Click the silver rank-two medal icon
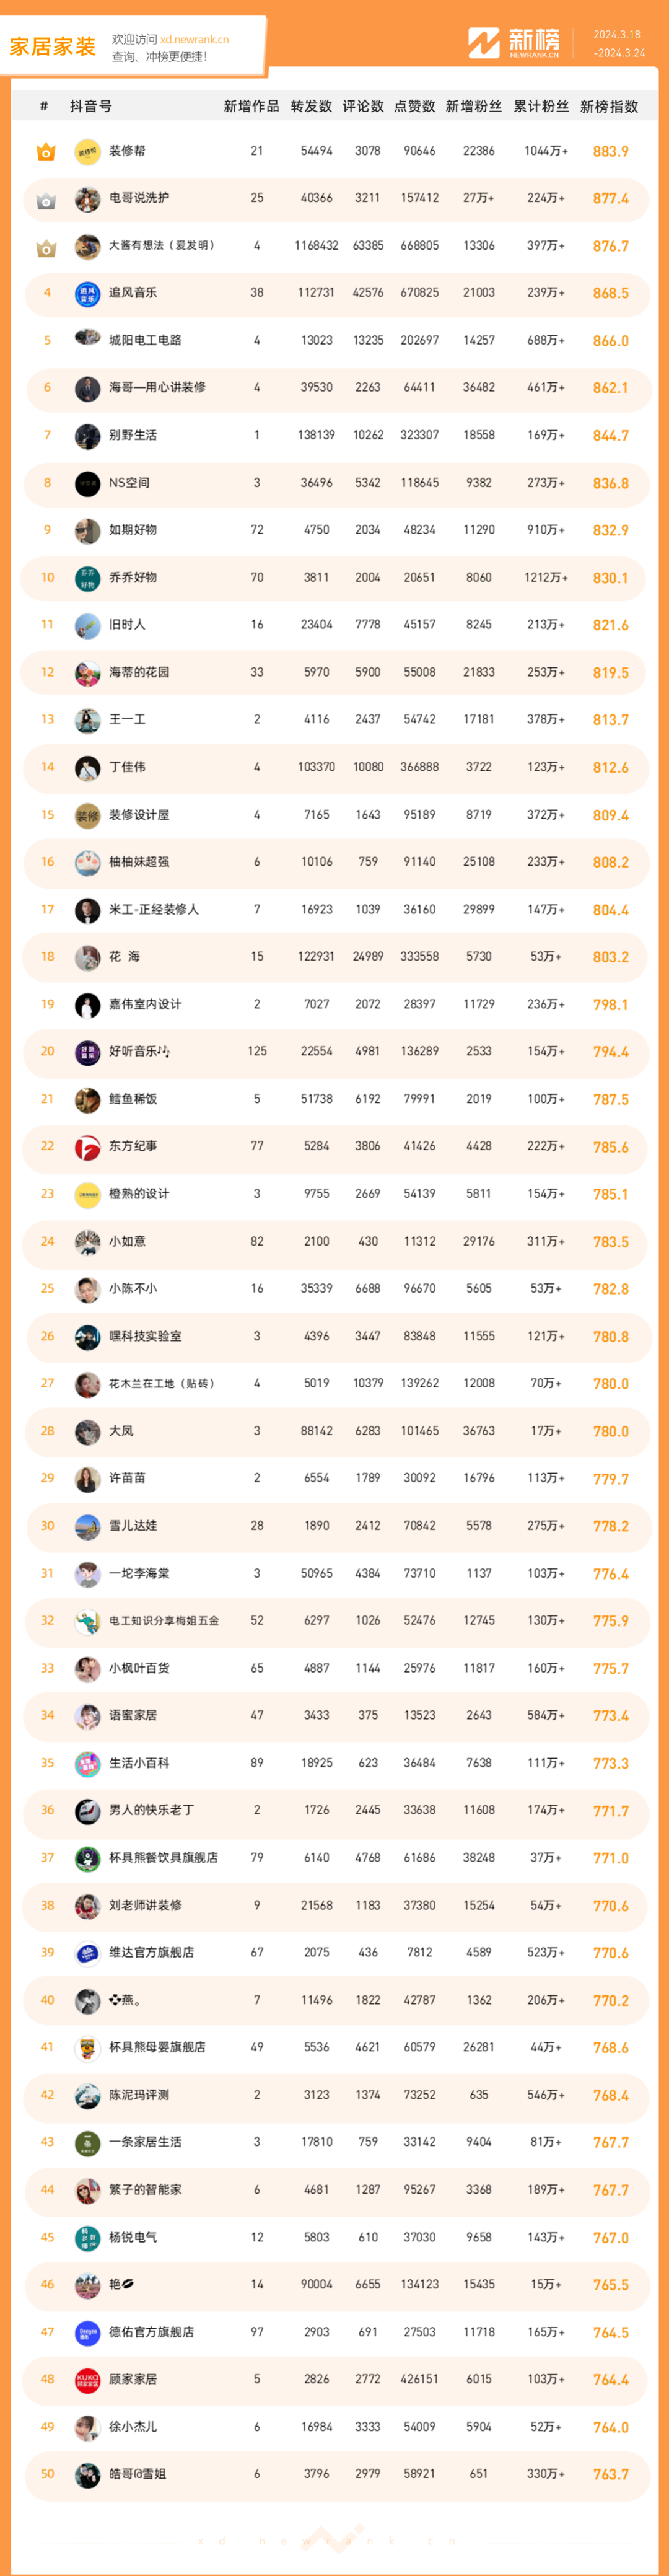 point(46,200)
